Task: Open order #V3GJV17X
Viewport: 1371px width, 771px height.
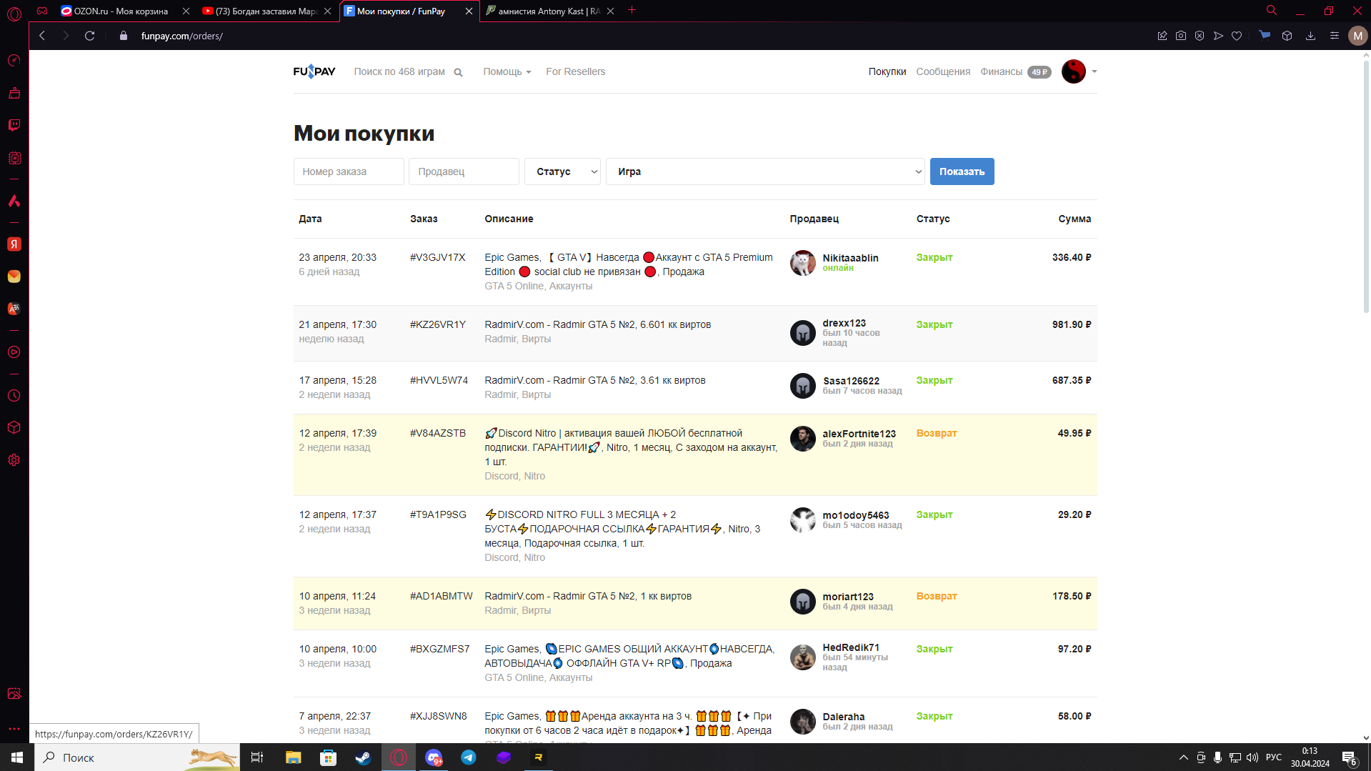Action: coord(437,257)
